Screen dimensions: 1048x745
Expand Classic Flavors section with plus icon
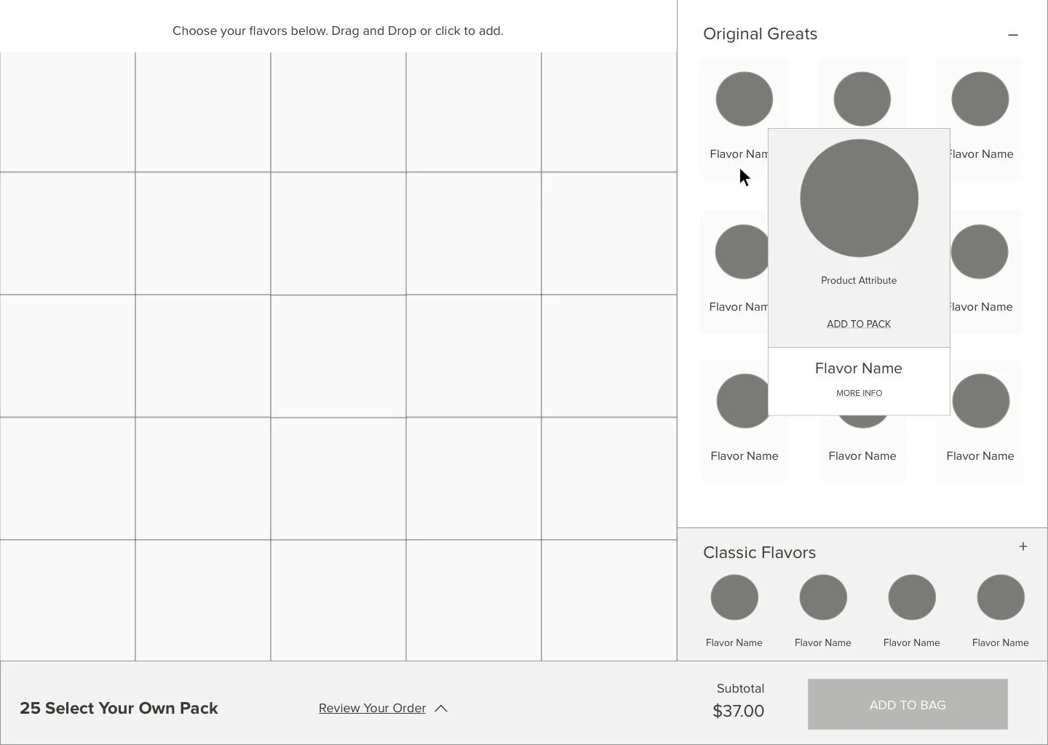tap(1023, 546)
